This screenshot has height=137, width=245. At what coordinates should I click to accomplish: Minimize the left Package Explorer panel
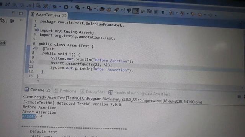click(14, 12)
